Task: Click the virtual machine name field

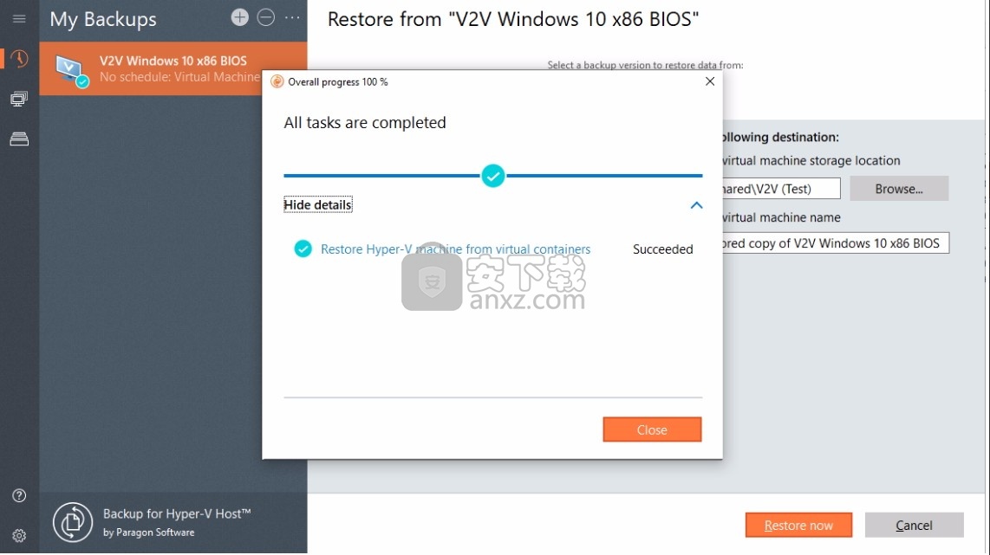Action: coord(836,242)
